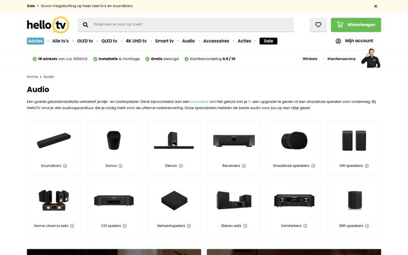Click Audio in the breadcrumb

pos(49,76)
